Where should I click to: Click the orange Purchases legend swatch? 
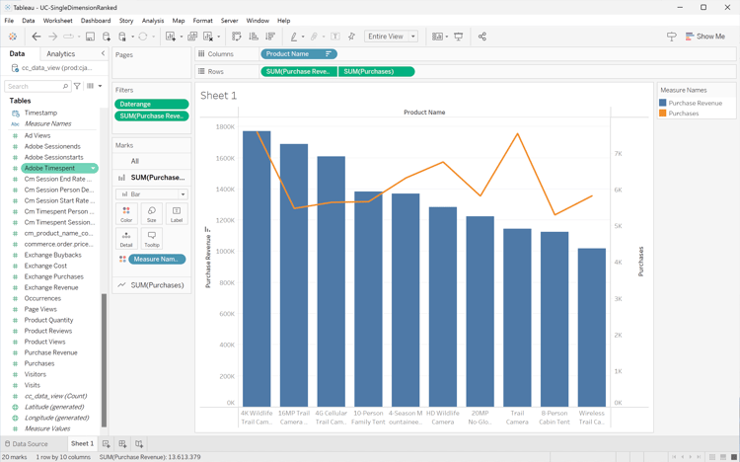663,114
